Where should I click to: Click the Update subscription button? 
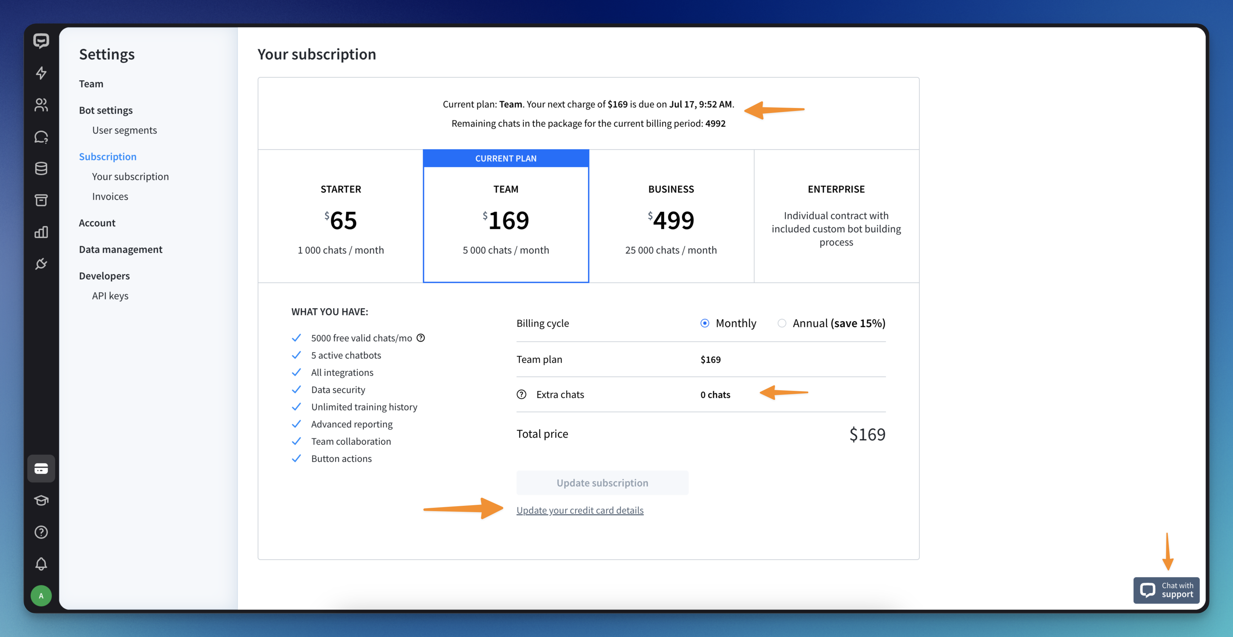pos(602,483)
